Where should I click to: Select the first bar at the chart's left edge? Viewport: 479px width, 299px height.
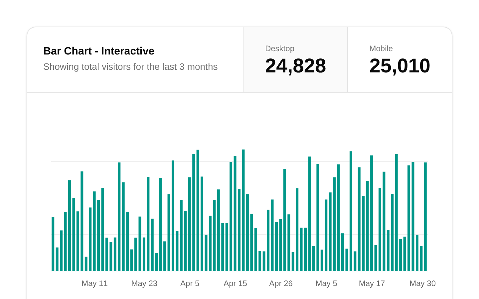pyautogui.click(x=53, y=244)
